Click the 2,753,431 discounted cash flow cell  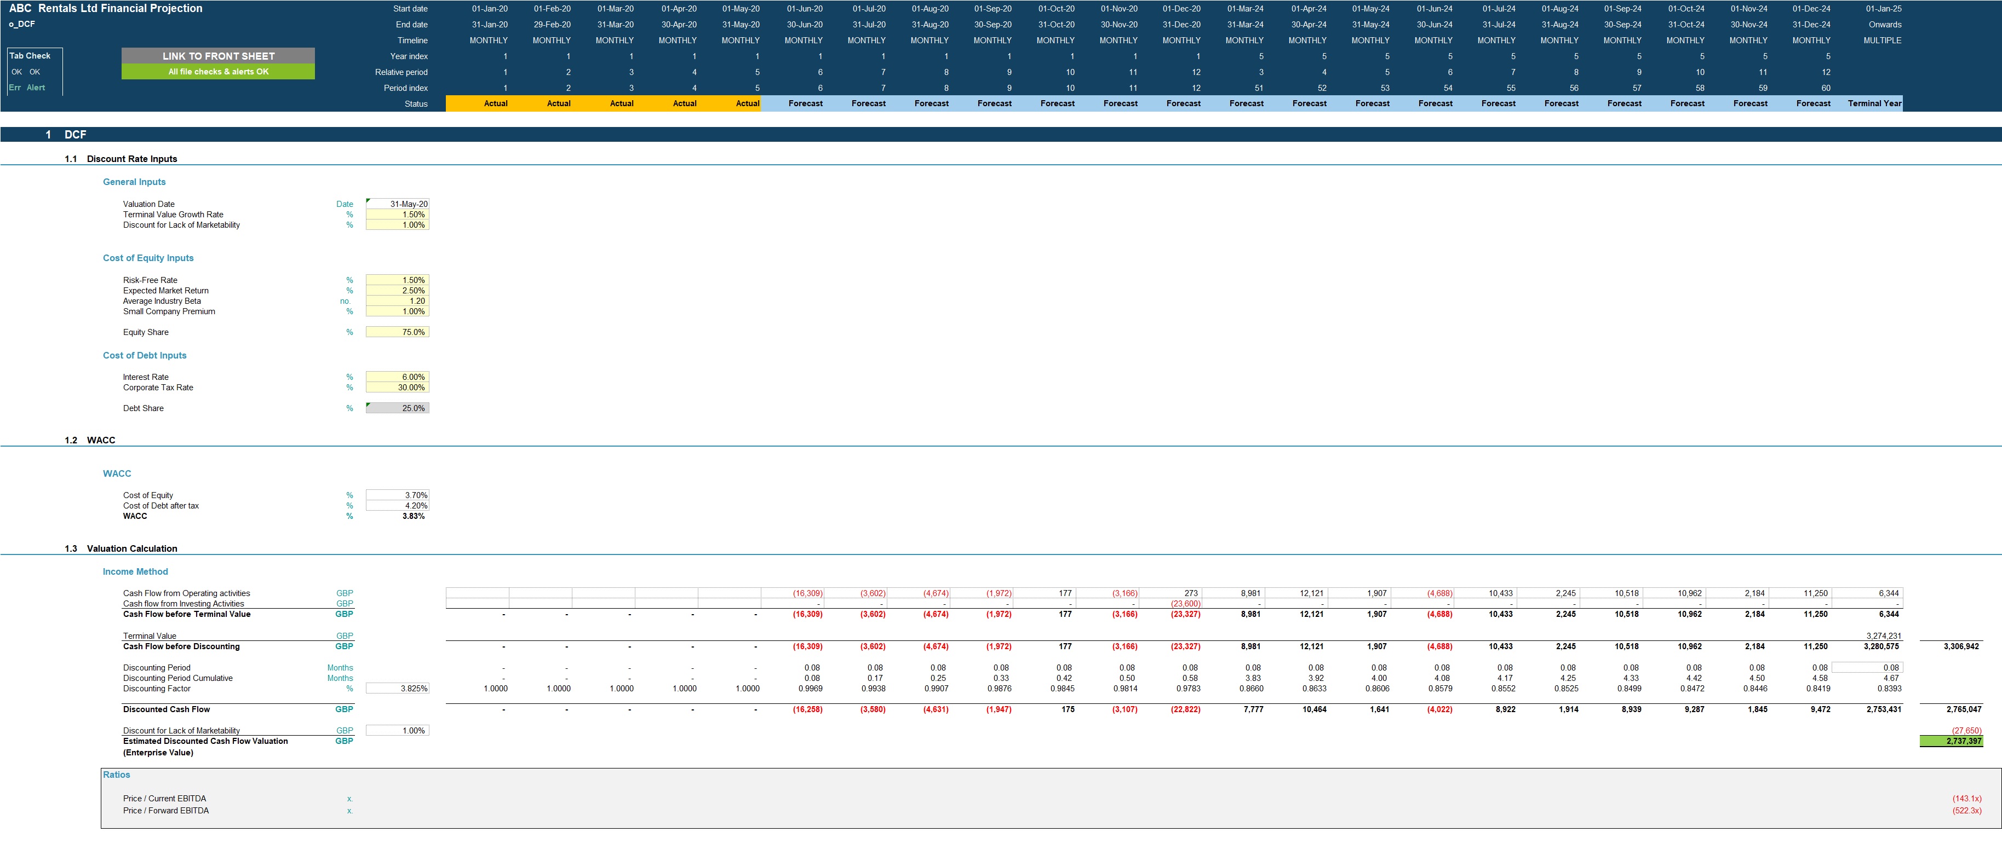point(1882,709)
